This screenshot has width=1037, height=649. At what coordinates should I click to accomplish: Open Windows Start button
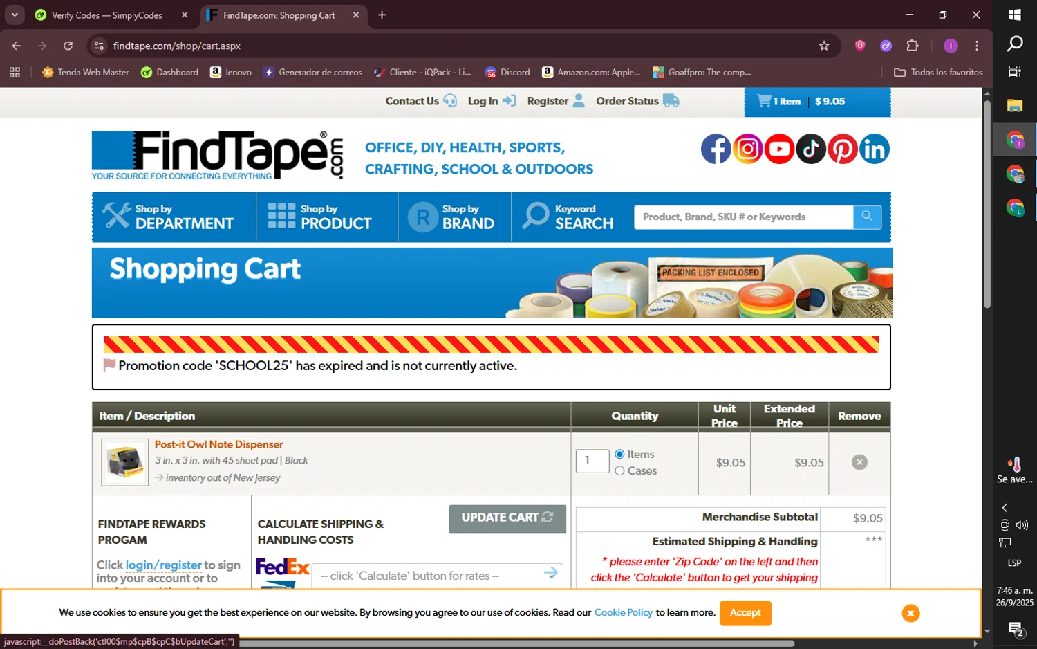click(x=1015, y=15)
